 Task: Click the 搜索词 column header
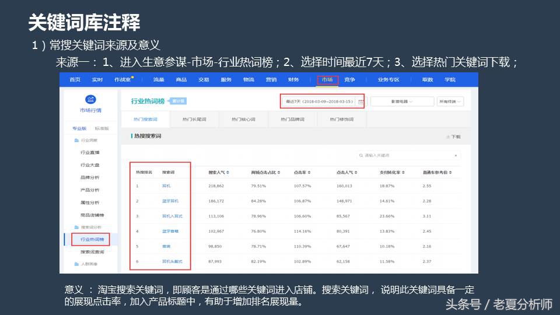point(168,173)
